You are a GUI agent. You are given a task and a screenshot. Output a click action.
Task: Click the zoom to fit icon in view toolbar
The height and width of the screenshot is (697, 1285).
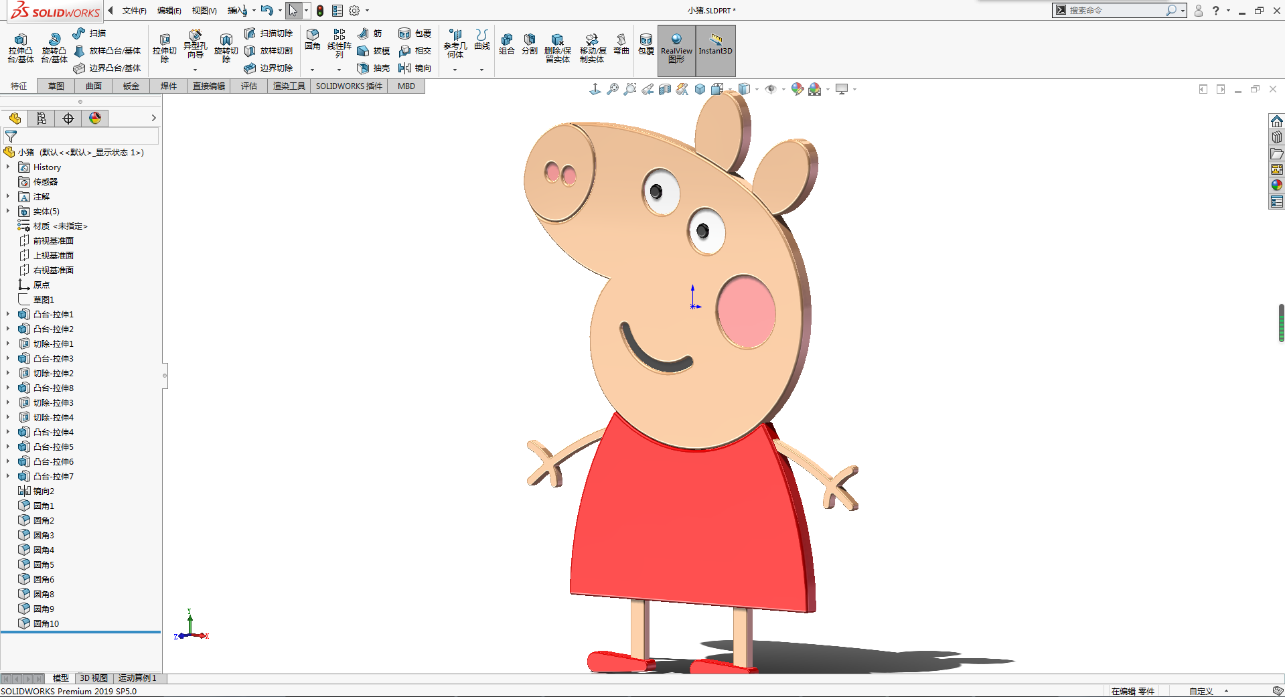click(613, 89)
